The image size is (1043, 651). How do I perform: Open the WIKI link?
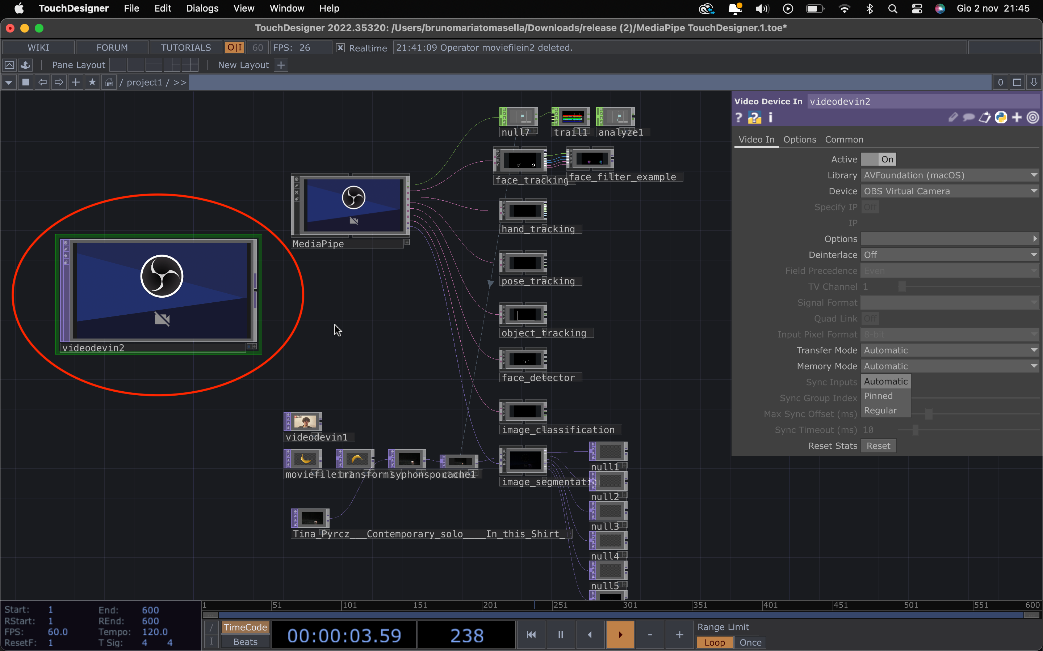(38, 47)
